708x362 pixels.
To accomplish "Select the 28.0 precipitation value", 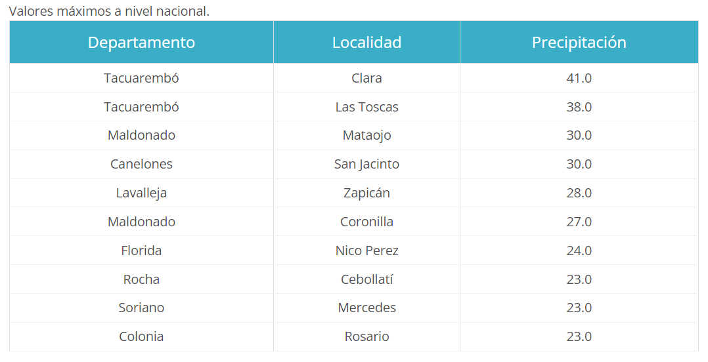I will (x=579, y=193).
